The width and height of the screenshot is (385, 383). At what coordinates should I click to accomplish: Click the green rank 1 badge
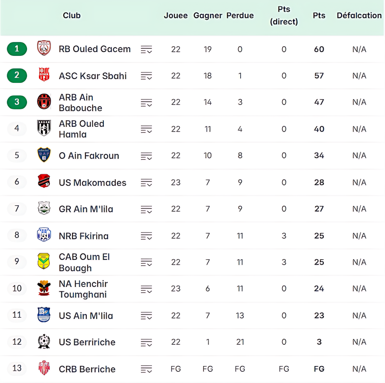(x=17, y=49)
